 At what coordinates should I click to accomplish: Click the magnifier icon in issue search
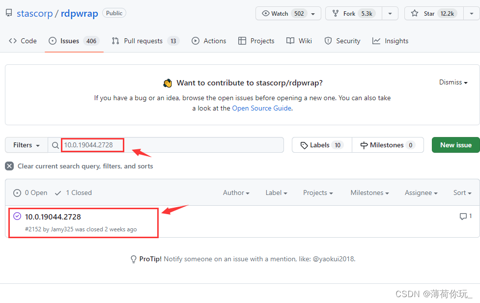(x=56, y=145)
